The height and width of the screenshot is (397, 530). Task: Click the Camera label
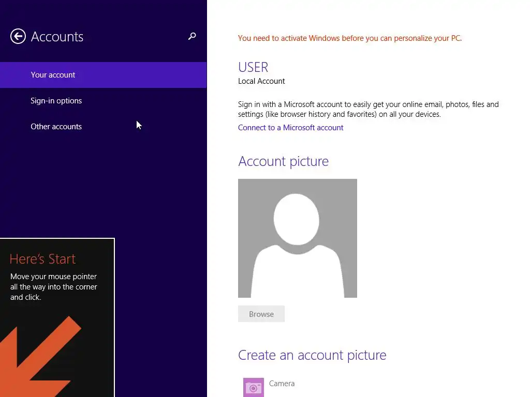tap(282, 384)
